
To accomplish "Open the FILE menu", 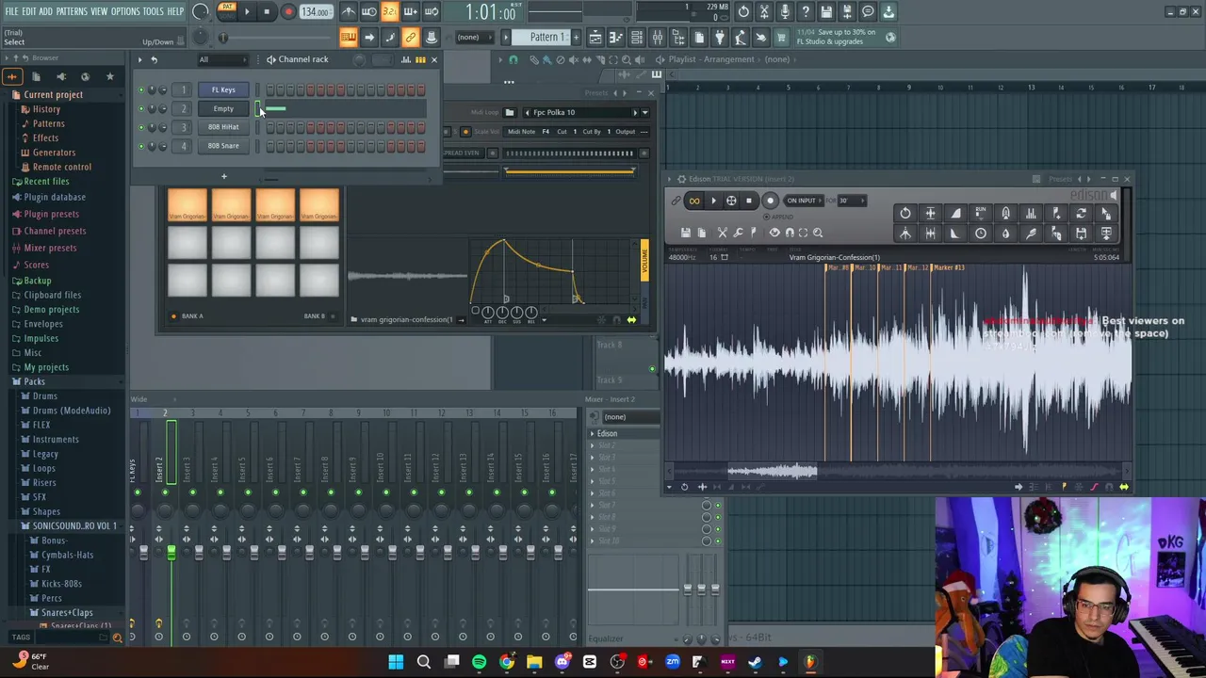I will 11,11.
